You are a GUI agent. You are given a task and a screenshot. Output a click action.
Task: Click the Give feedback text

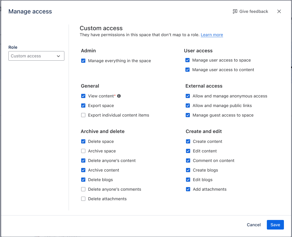254,11
